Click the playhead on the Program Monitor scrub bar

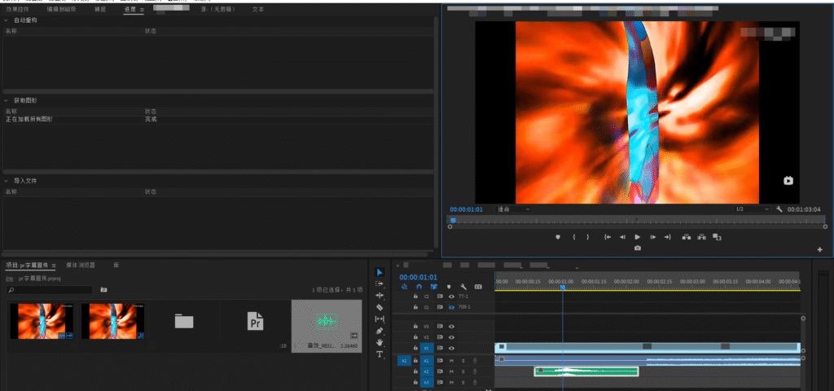[x=453, y=220]
